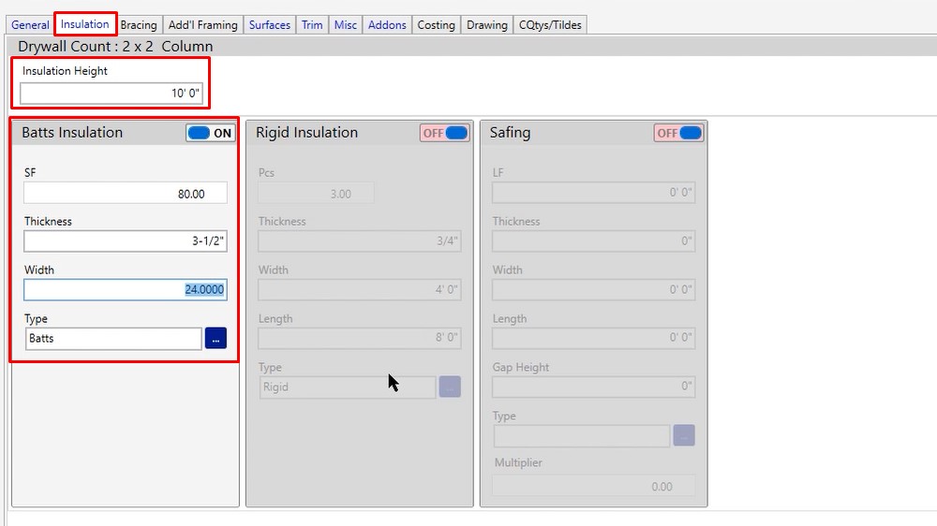Screen dimensions: 937x526
Task: Click the Rigid type browse button
Action: (x=450, y=387)
